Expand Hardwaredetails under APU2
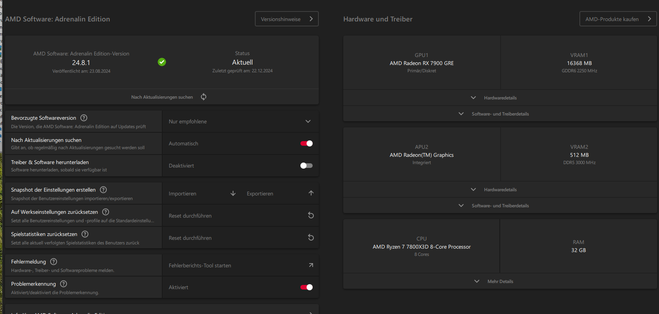The width and height of the screenshot is (659, 314). [500, 190]
